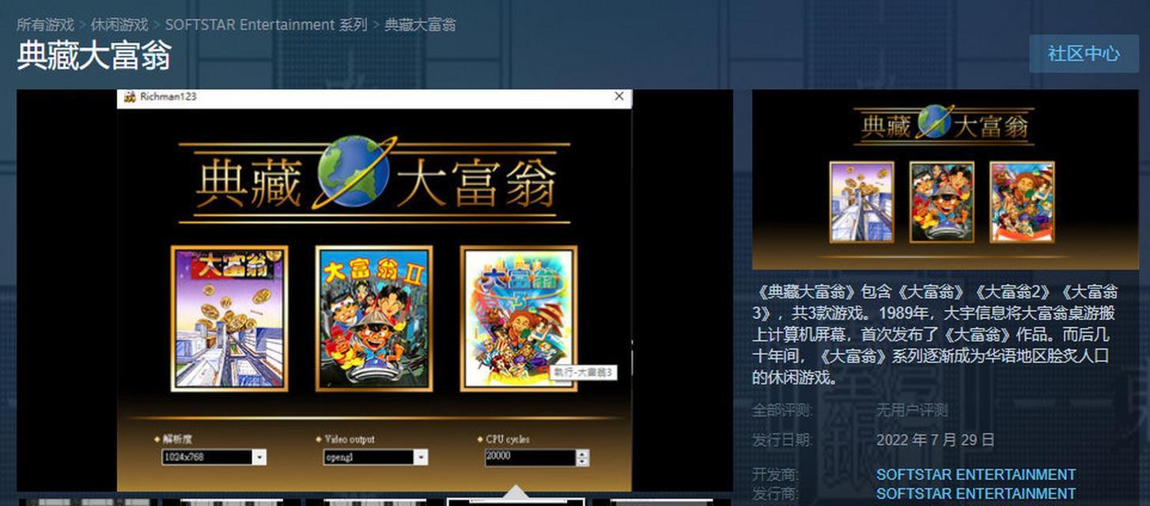Click the globe logo in launcher
Viewport: 1150px width, 506px height.
(x=354, y=172)
